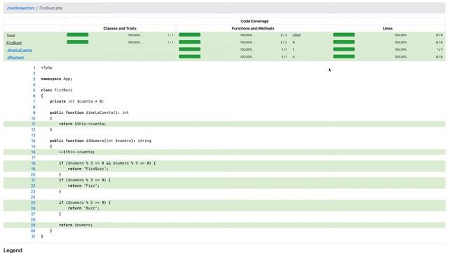
Task: Click the 'Lines' column header
Action: pos(388,28)
